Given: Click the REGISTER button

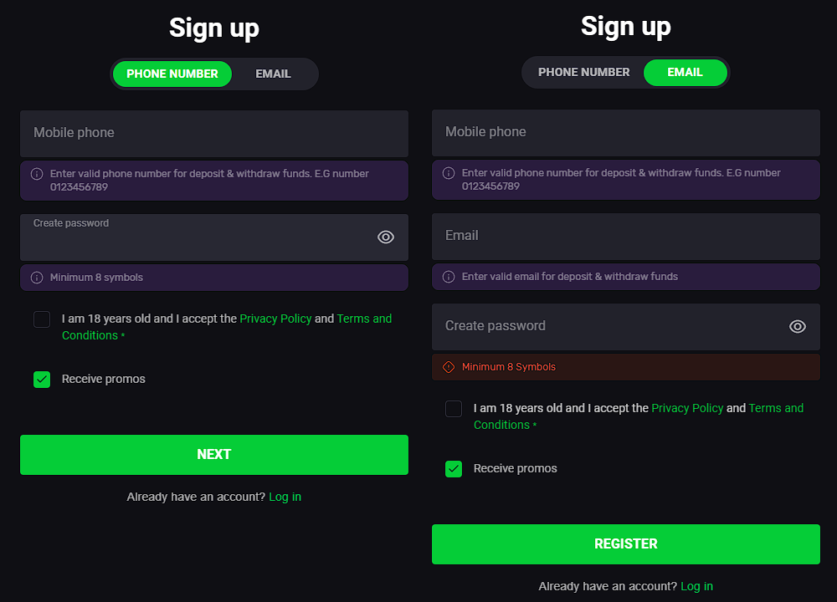Looking at the screenshot, I should [625, 544].
